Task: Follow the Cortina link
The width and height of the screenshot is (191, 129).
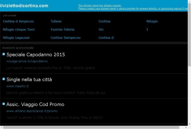Action: tap(104, 21)
